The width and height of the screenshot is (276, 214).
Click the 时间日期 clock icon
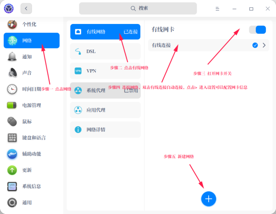coord(12,89)
